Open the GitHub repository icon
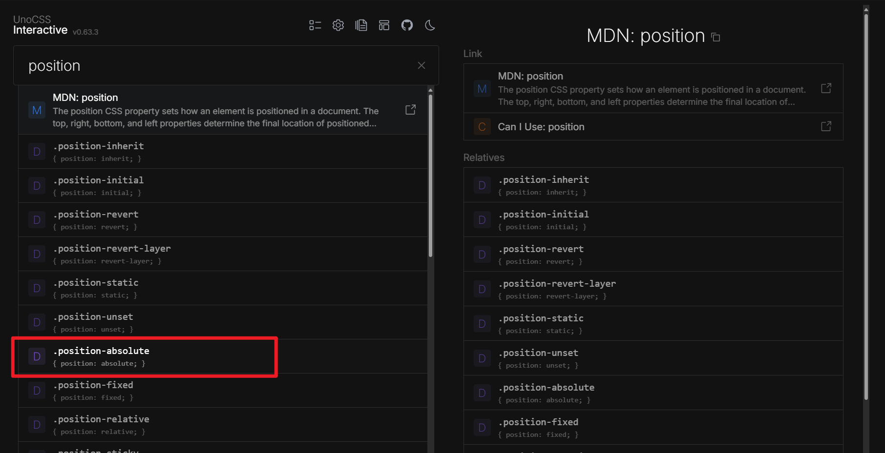The height and width of the screenshot is (453, 885). [x=407, y=25]
